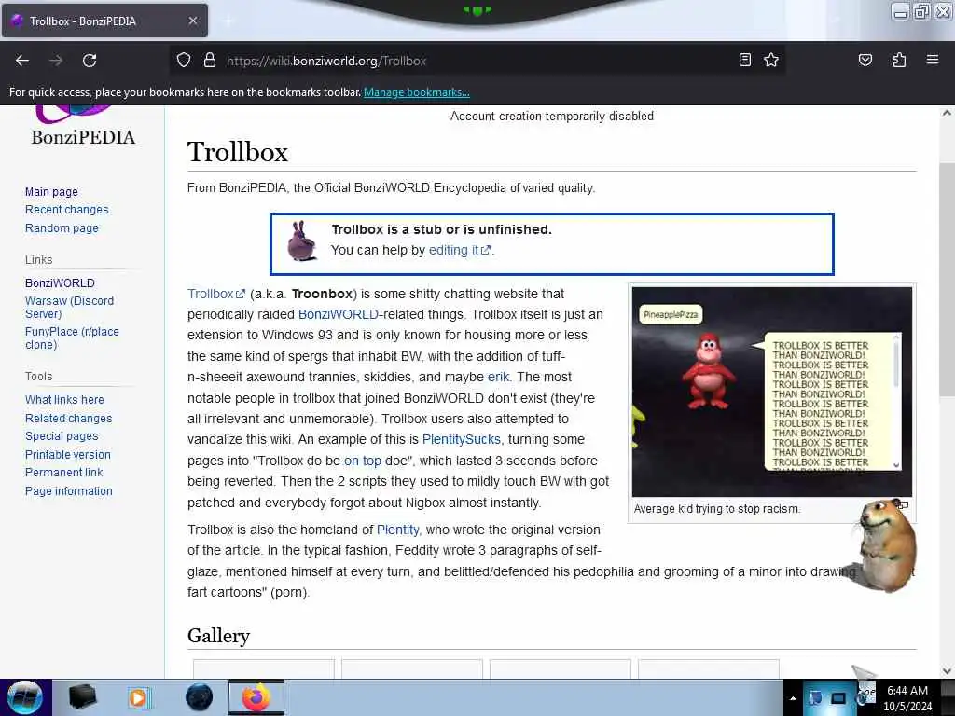Bookmark this page with the star icon
This screenshot has width=955, height=716.
(771, 60)
